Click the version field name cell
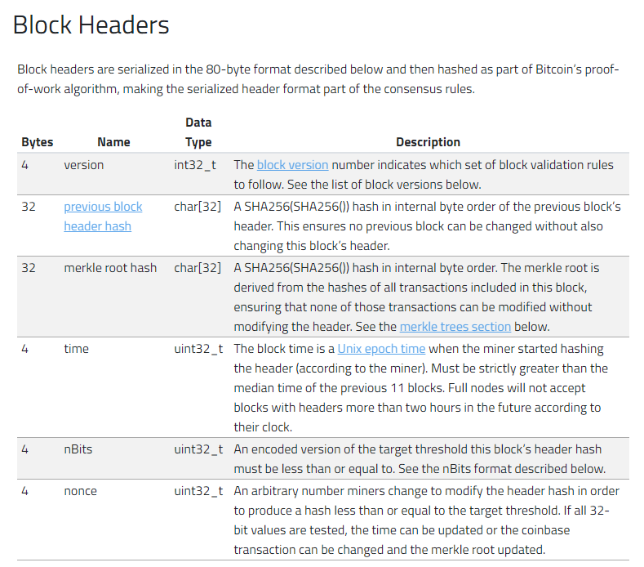 click(x=84, y=165)
